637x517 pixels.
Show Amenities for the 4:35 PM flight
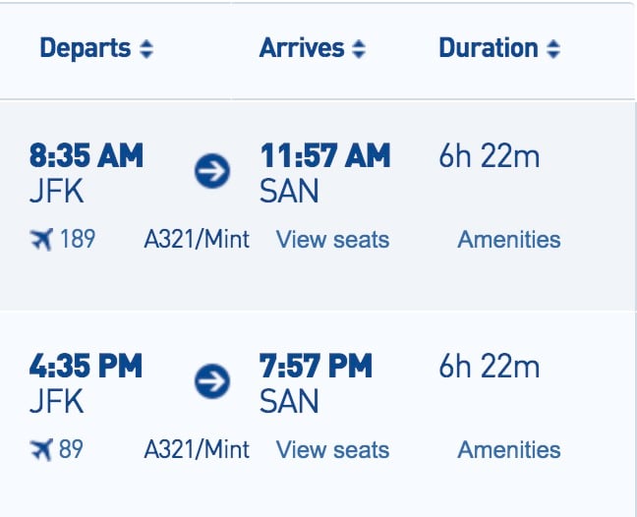coord(509,449)
